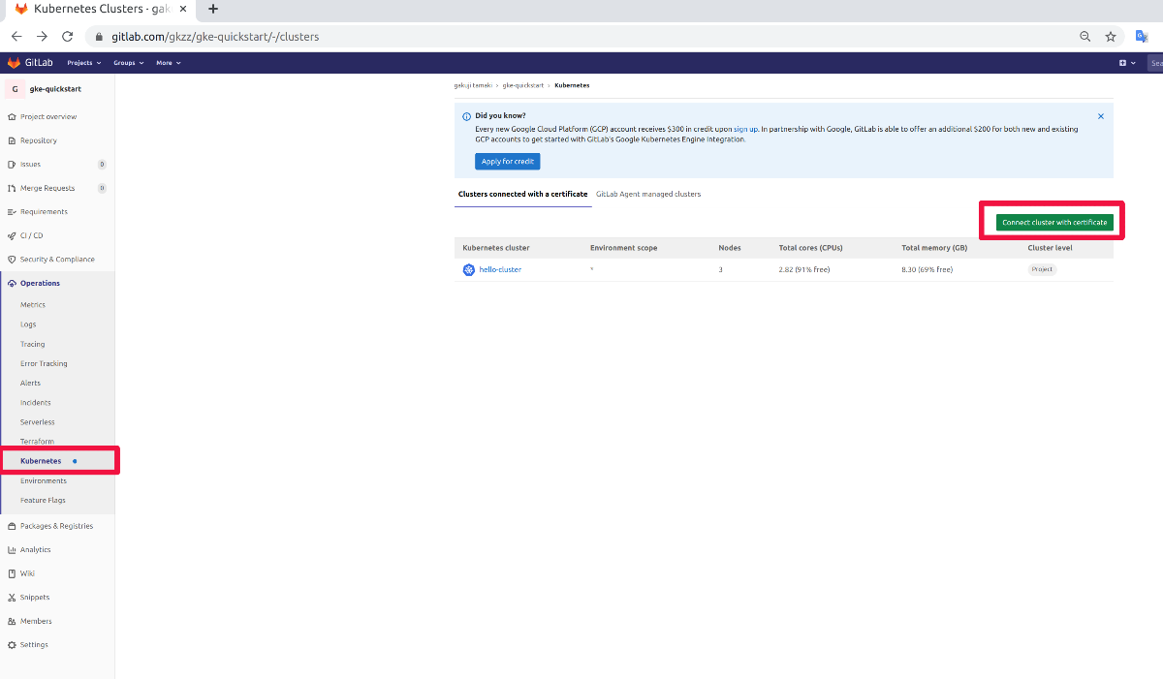Click the Packages & Registries icon
This screenshot has width=1163, height=679.
pos(12,526)
